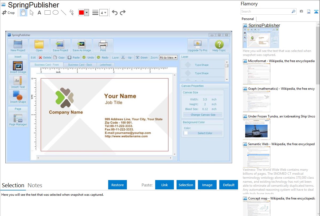Switch to the Notes tab
Screen dimensions: 320x216
pos(35,185)
